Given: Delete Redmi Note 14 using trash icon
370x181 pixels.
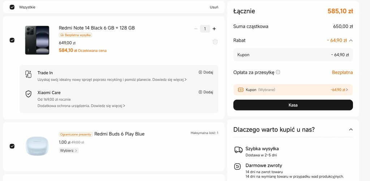Looking at the screenshot, I should click(x=215, y=42).
